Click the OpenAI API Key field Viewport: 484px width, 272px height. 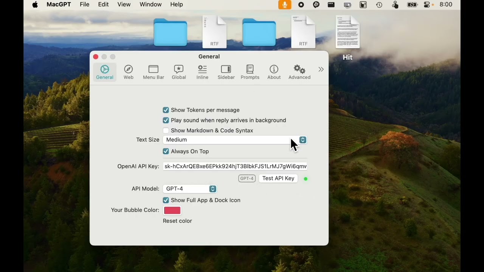(235, 166)
